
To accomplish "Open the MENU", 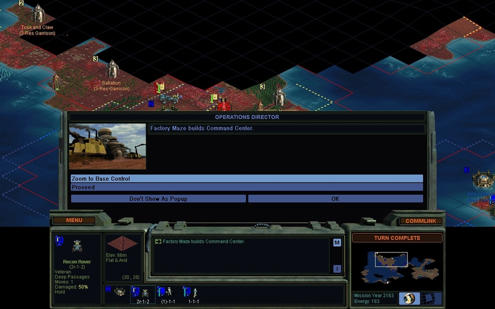I will [74, 221].
